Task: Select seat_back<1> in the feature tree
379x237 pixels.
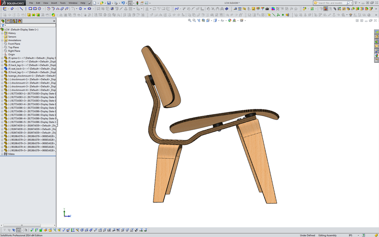Action: click(32, 69)
